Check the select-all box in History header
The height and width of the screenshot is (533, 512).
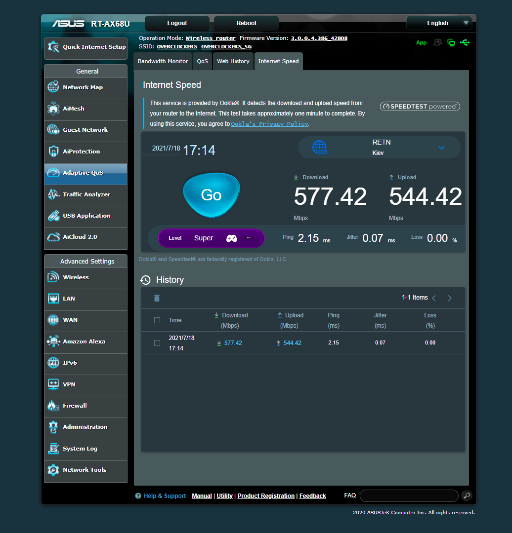(x=157, y=320)
